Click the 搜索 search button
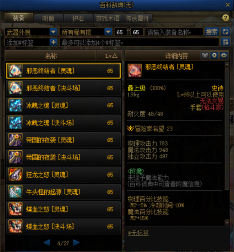This screenshot has height=252, width=234. pos(212,32)
